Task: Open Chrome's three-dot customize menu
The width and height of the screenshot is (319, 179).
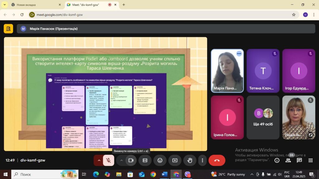Action: coord(314,15)
